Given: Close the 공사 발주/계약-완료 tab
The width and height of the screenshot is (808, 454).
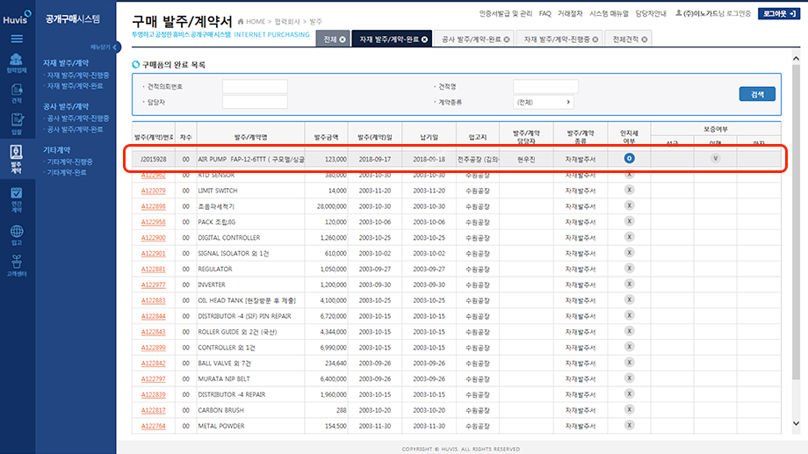Looking at the screenshot, I should click(x=507, y=40).
